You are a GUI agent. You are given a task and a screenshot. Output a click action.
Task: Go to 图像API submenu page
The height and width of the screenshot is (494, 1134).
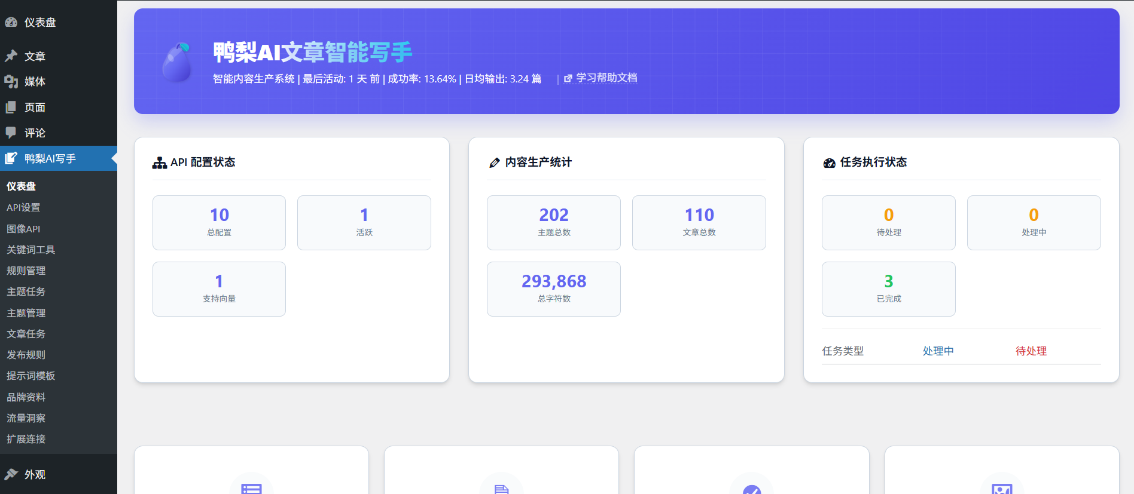59,229
